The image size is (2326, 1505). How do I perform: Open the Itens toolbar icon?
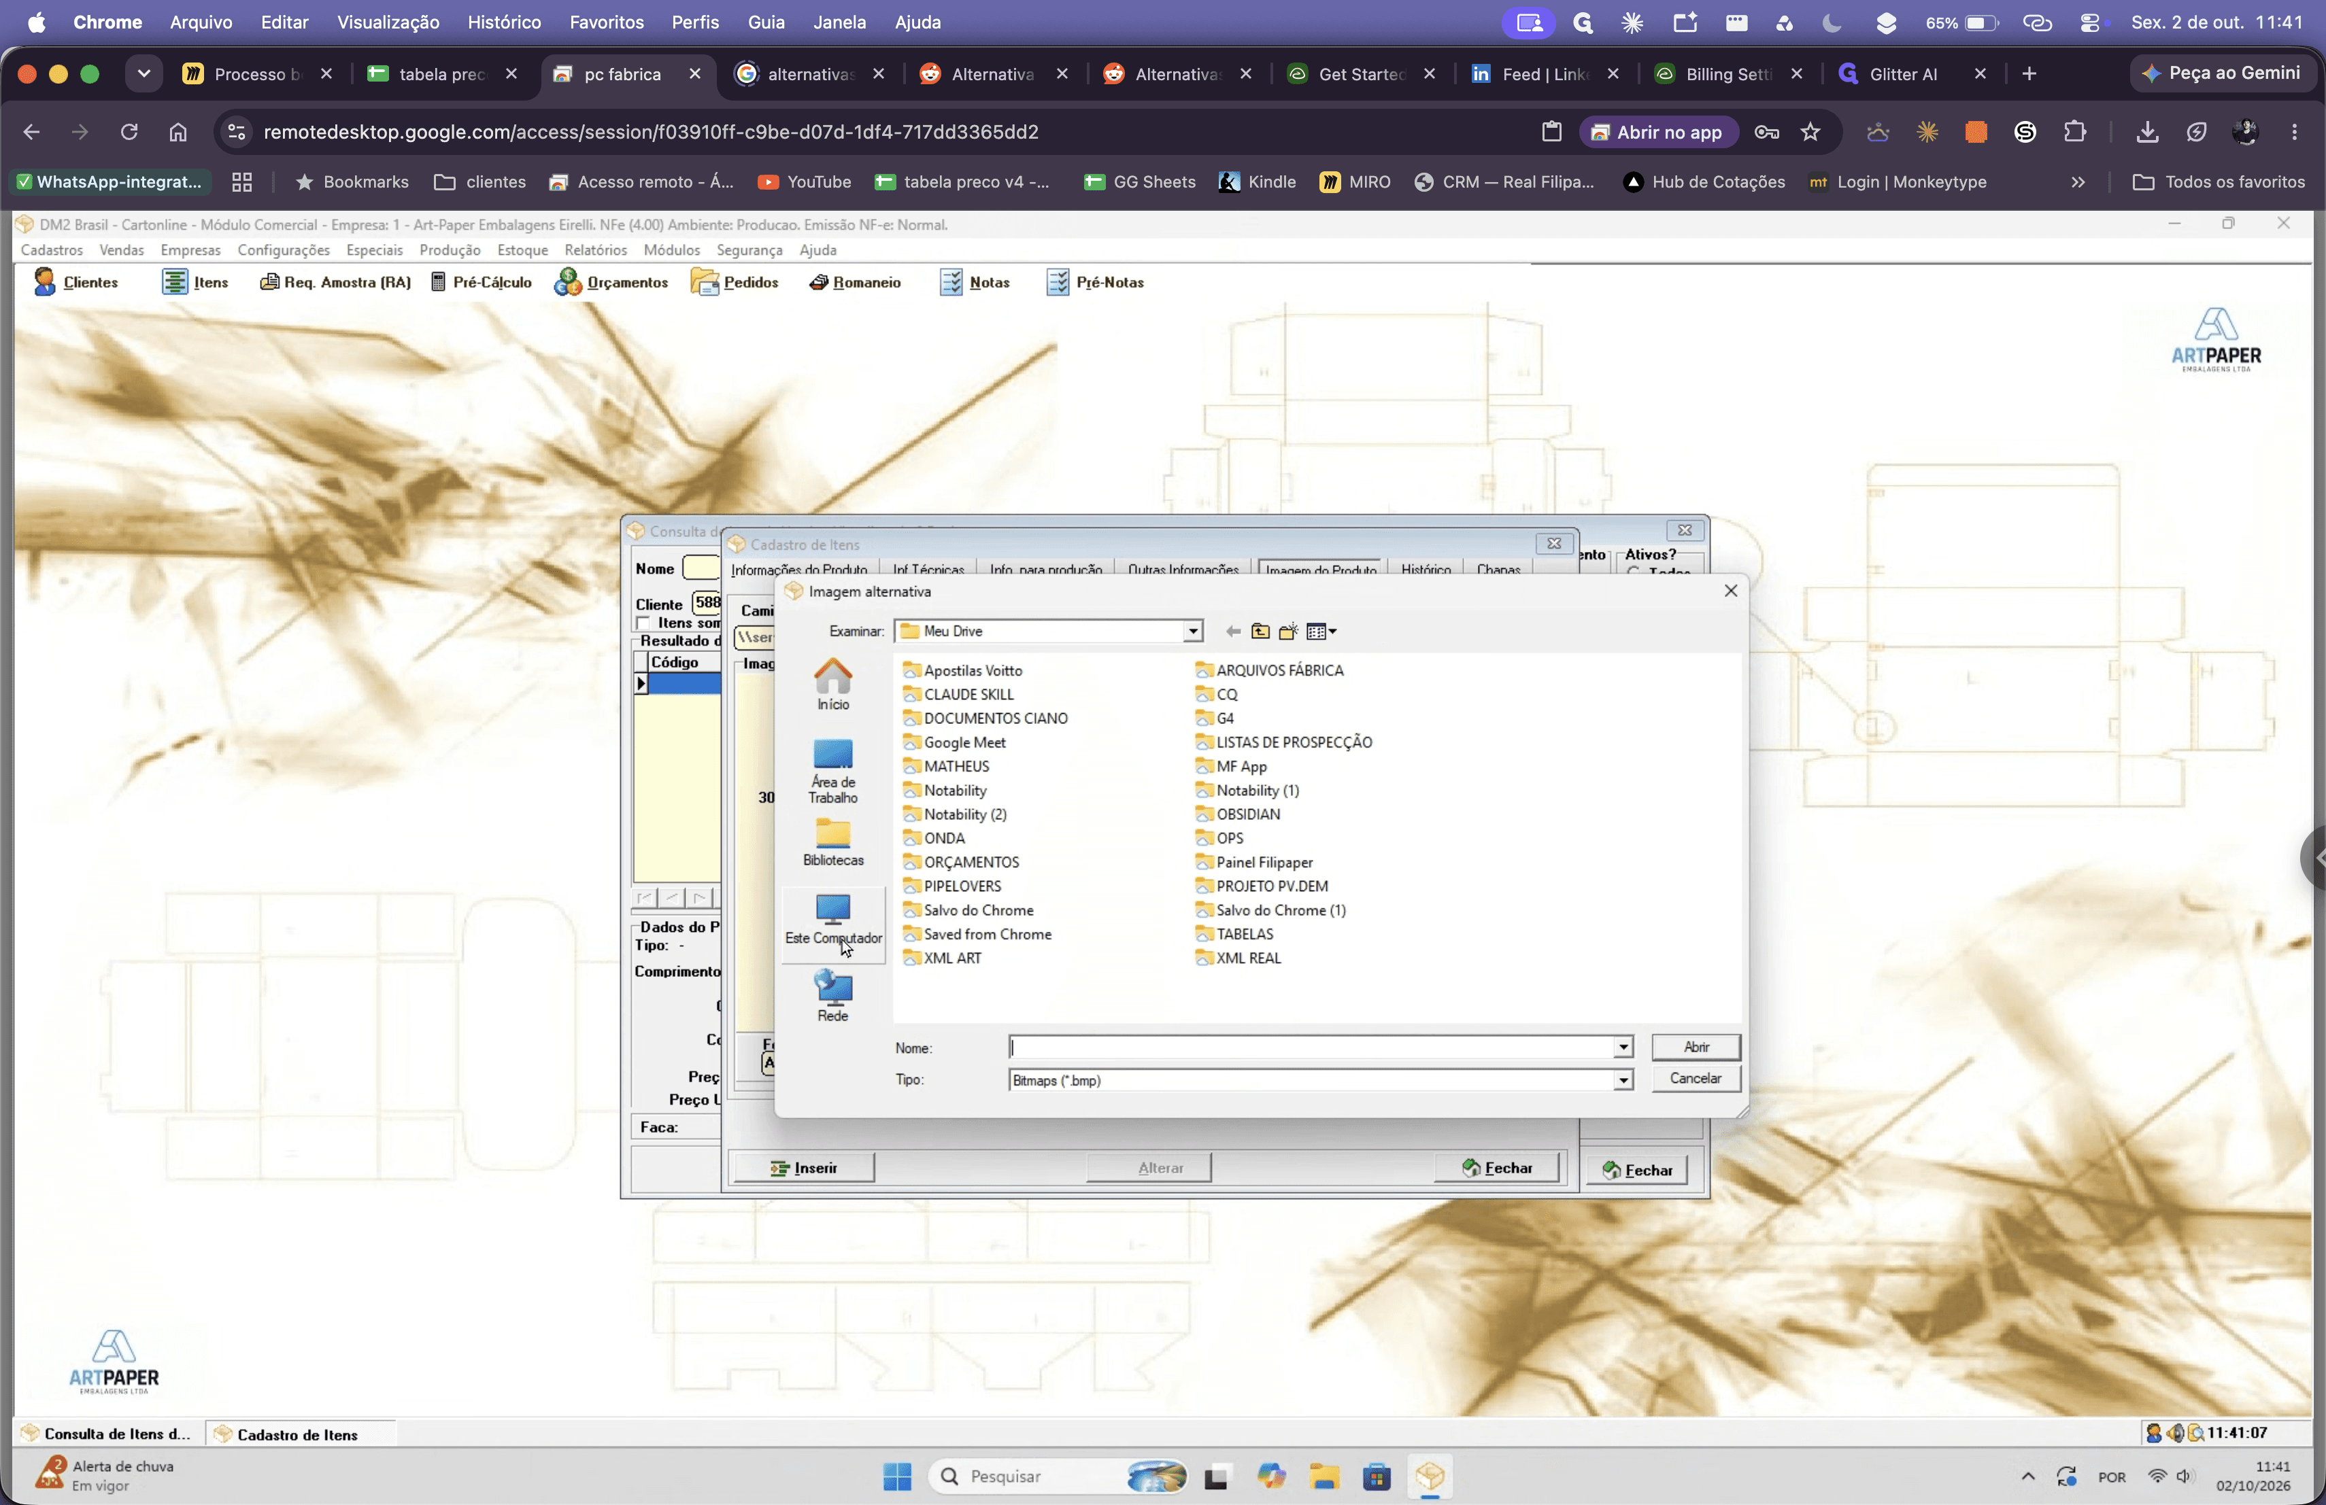coord(195,282)
